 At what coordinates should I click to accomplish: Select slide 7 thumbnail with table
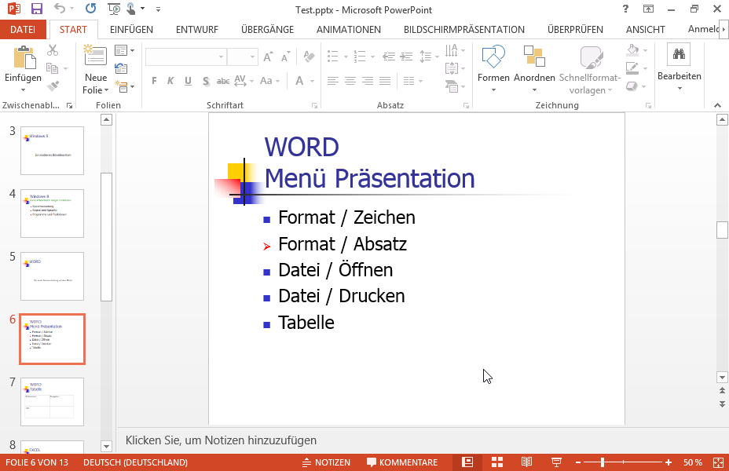pos(52,401)
